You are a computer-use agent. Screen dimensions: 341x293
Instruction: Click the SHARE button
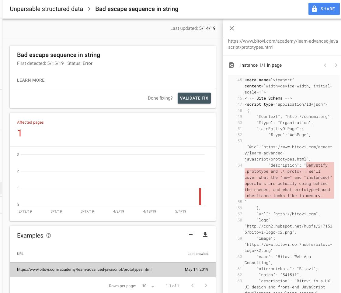324,9
